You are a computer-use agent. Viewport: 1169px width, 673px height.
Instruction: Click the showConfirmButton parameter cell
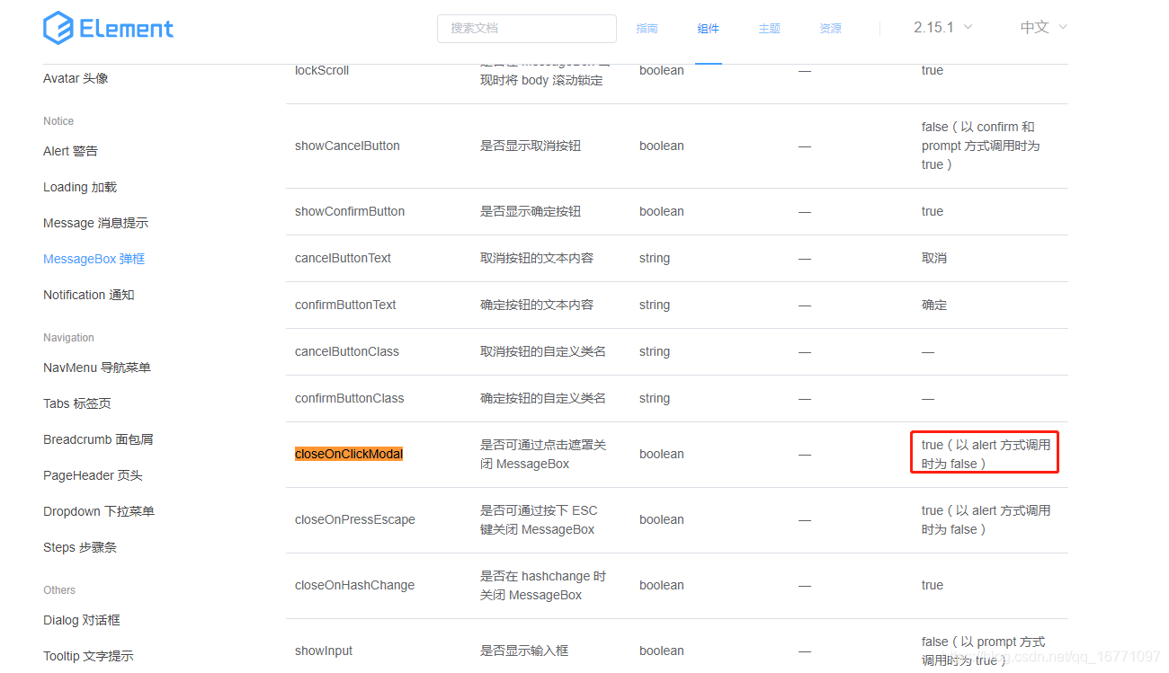[x=350, y=211]
